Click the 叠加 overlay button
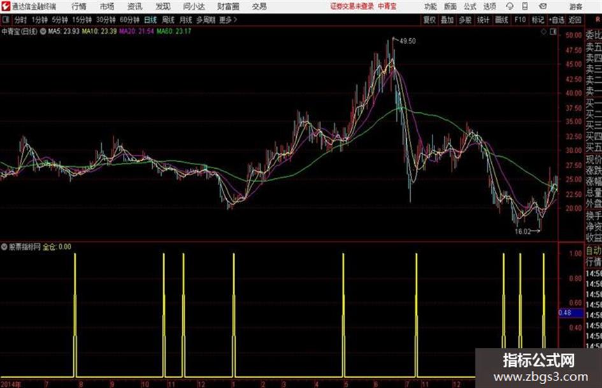The image size is (602, 388). pyautogui.click(x=447, y=20)
